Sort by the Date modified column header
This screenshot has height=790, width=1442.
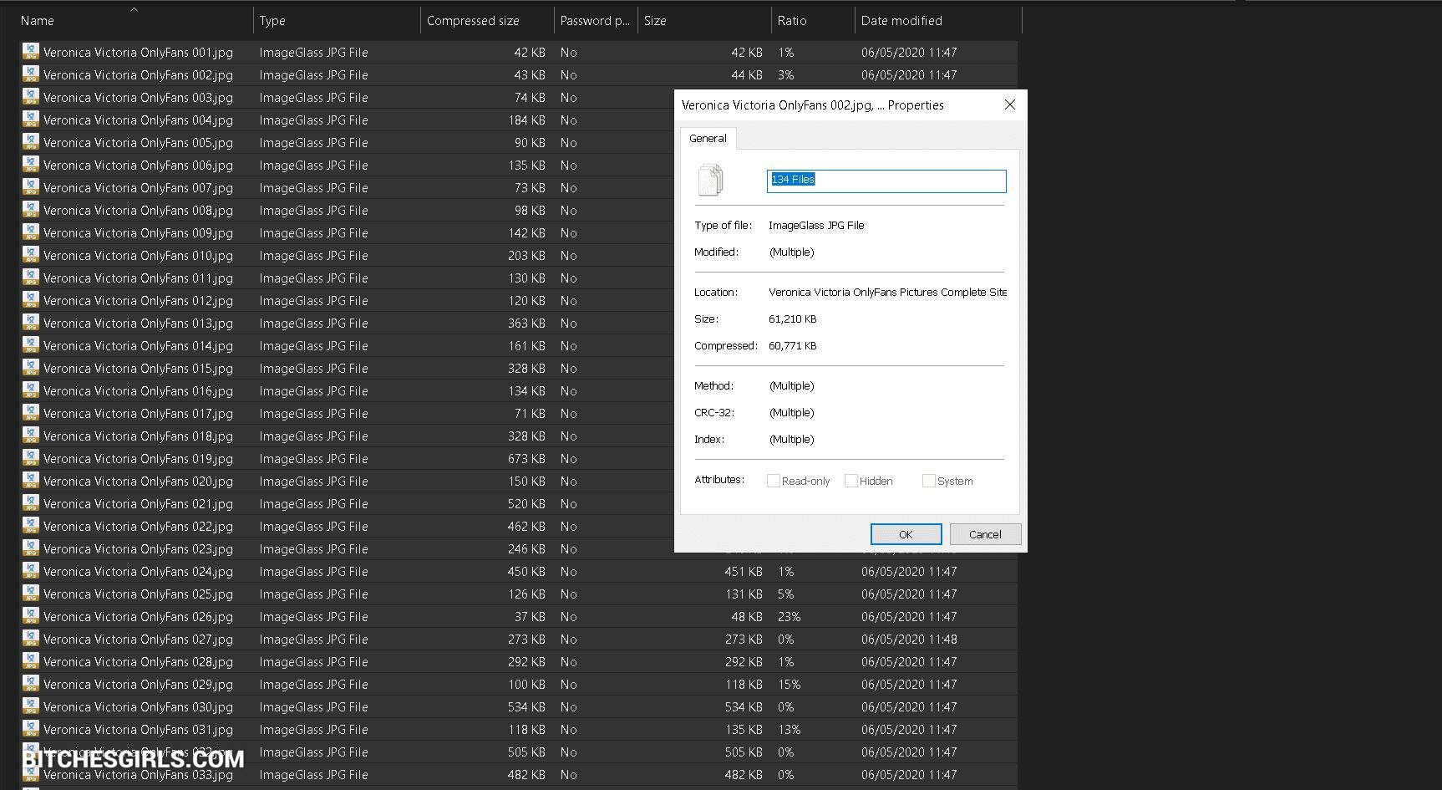(901, 21)
